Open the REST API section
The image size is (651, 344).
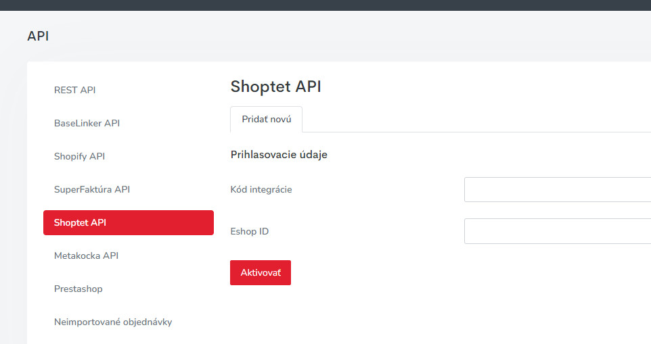coord(74,90)
